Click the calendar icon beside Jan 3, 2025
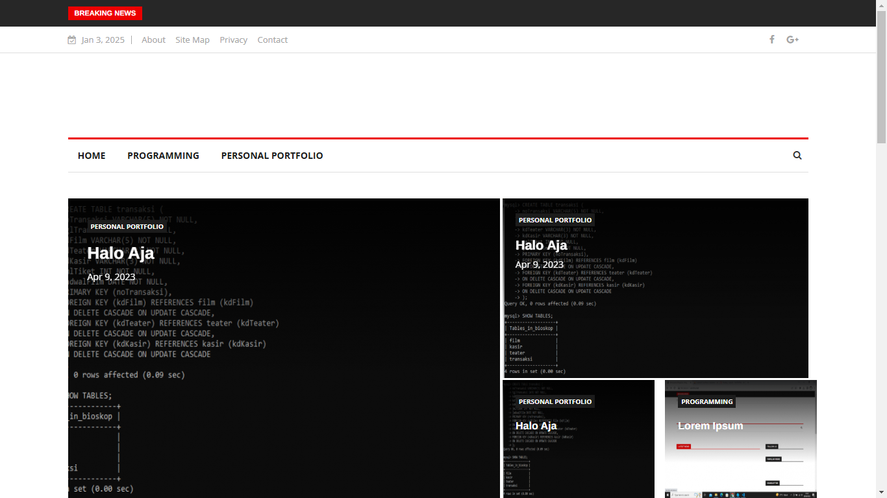 (72, 40)
